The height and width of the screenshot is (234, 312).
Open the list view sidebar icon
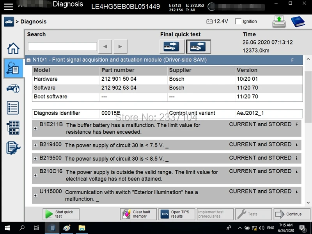click(x=13, y=108)
